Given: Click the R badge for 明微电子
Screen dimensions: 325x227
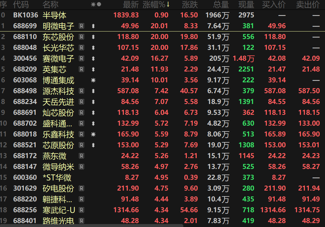Looking at the screenshot, I should 81,26.
